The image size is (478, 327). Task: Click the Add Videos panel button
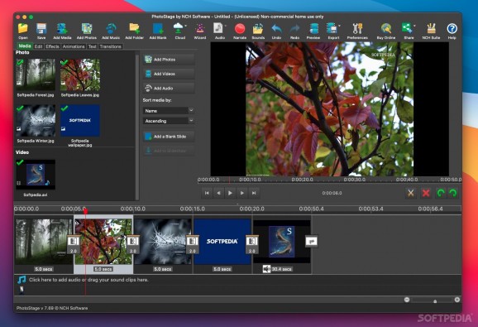(x=169, y=74)
